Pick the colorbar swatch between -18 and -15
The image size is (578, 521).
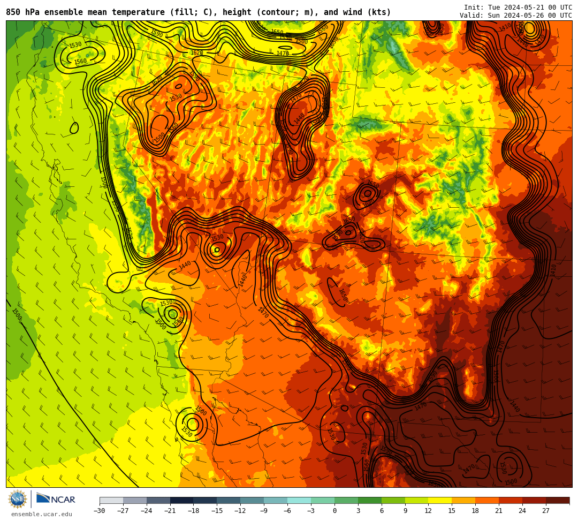tap(206, 500)
